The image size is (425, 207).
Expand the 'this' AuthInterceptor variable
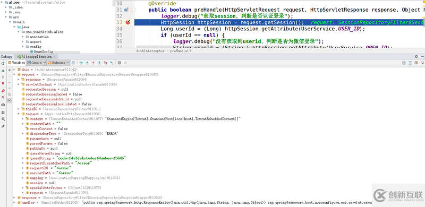pyautogui.click(x=14, y=70)
